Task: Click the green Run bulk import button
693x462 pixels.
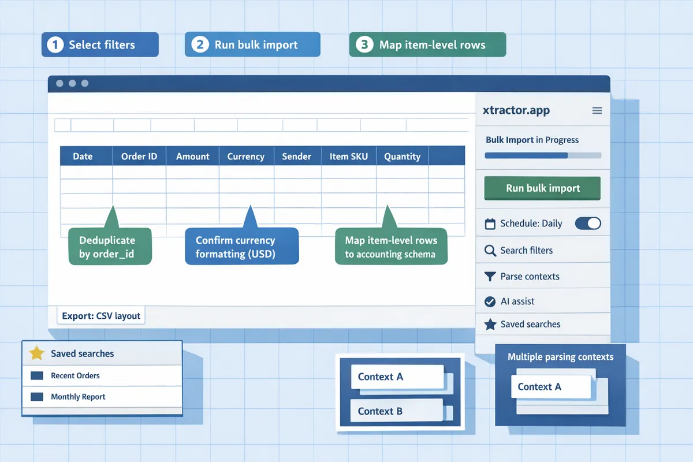Action: coord(543,188)
